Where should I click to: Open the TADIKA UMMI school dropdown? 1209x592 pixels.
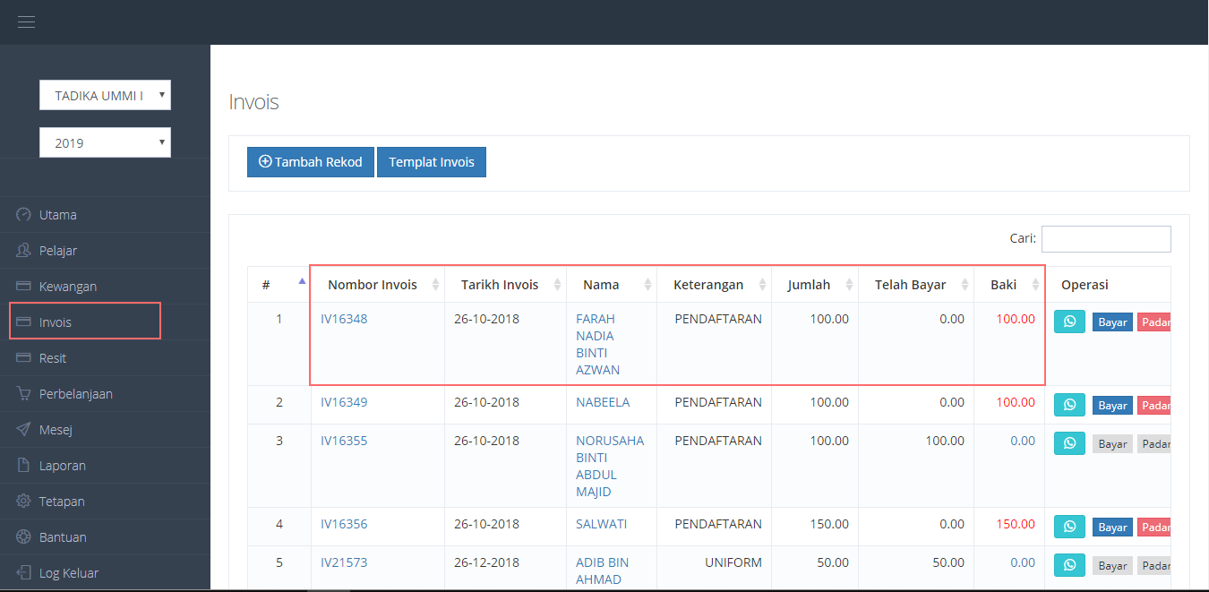[105, 95]
